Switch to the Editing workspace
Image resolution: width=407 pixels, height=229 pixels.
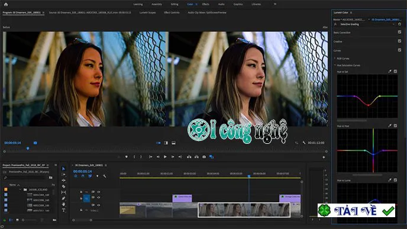pos(175,4)
